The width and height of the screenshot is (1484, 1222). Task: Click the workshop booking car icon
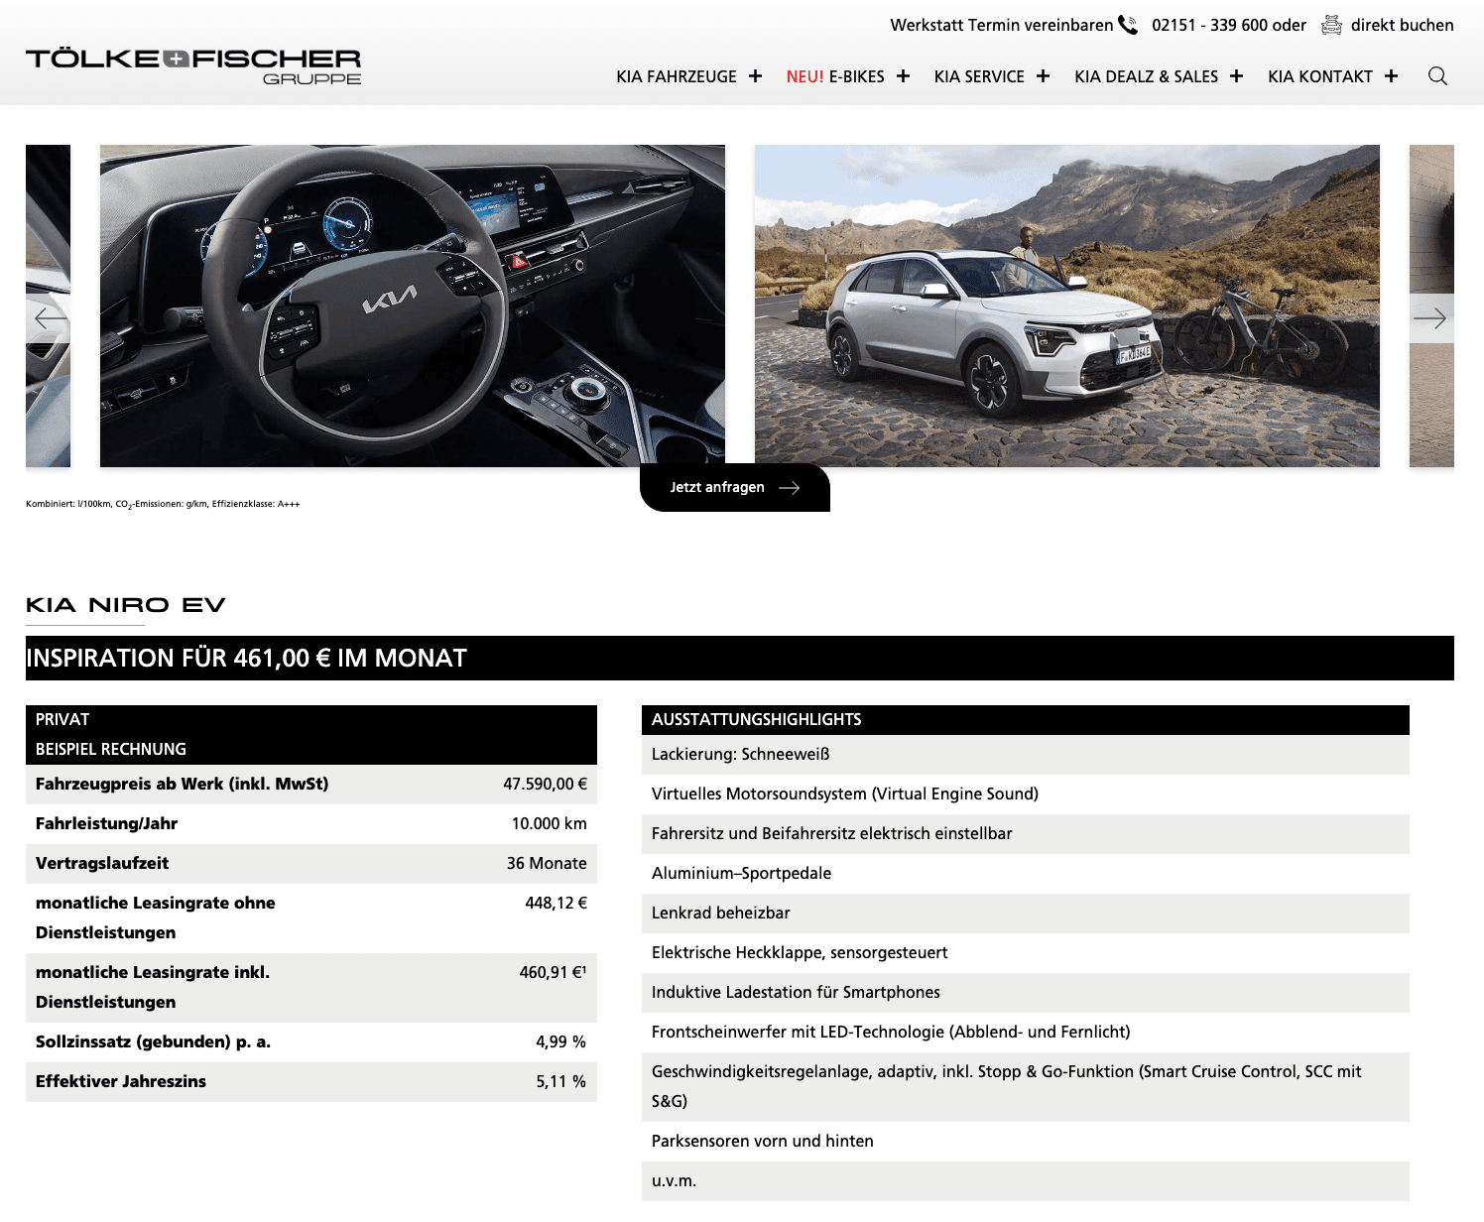pyautogui.click(x=1331, y=25)
